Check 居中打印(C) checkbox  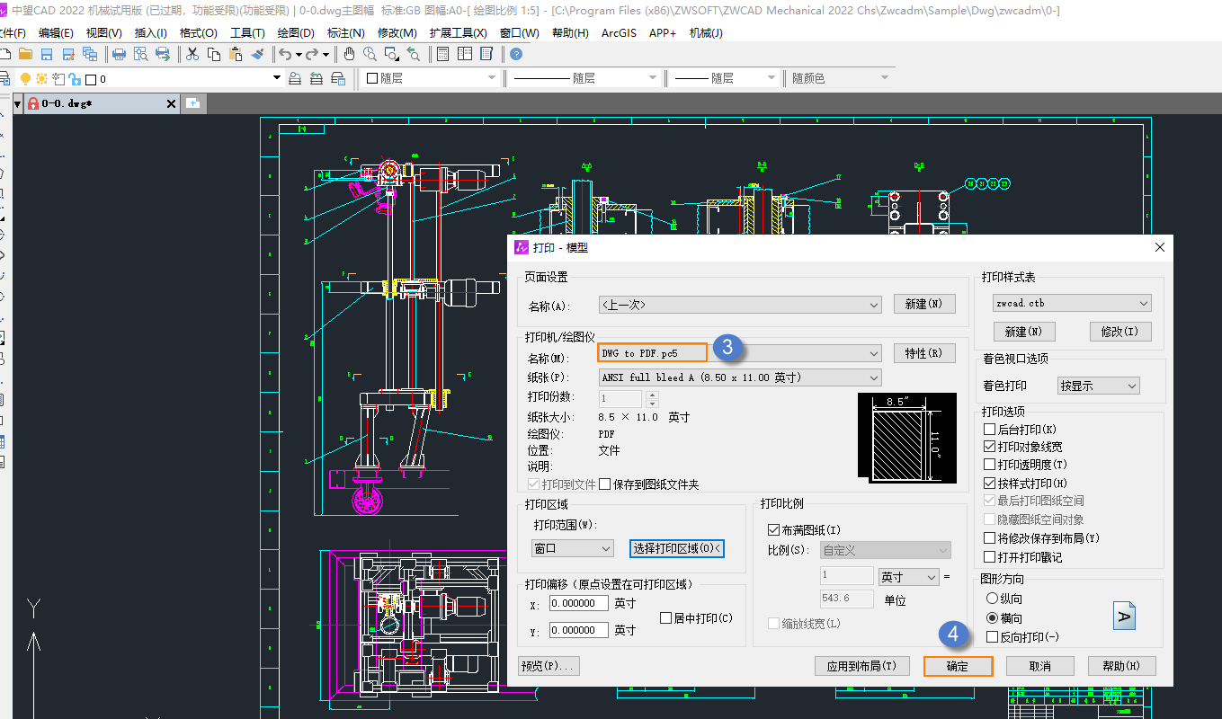click(x=666, y=618)
